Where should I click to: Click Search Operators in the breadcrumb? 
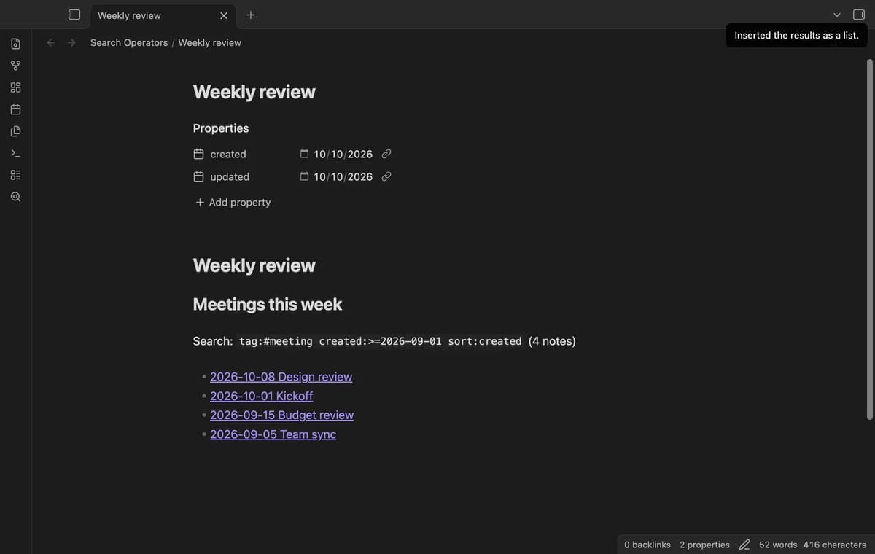coord(129,42)
